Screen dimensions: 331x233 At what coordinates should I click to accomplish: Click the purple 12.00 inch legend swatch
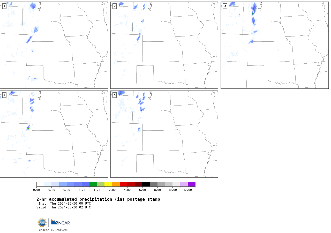pyautogui.click(x=192, y=184)
